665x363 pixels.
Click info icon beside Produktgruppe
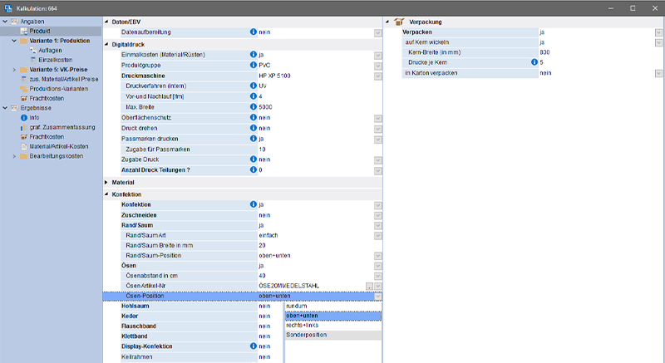[x=254, y=65]
